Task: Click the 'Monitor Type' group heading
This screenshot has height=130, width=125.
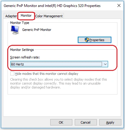Action: tap(20, 23)
